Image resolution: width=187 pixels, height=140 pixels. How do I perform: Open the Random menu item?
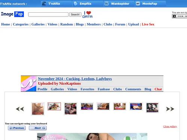pos(67,24)
